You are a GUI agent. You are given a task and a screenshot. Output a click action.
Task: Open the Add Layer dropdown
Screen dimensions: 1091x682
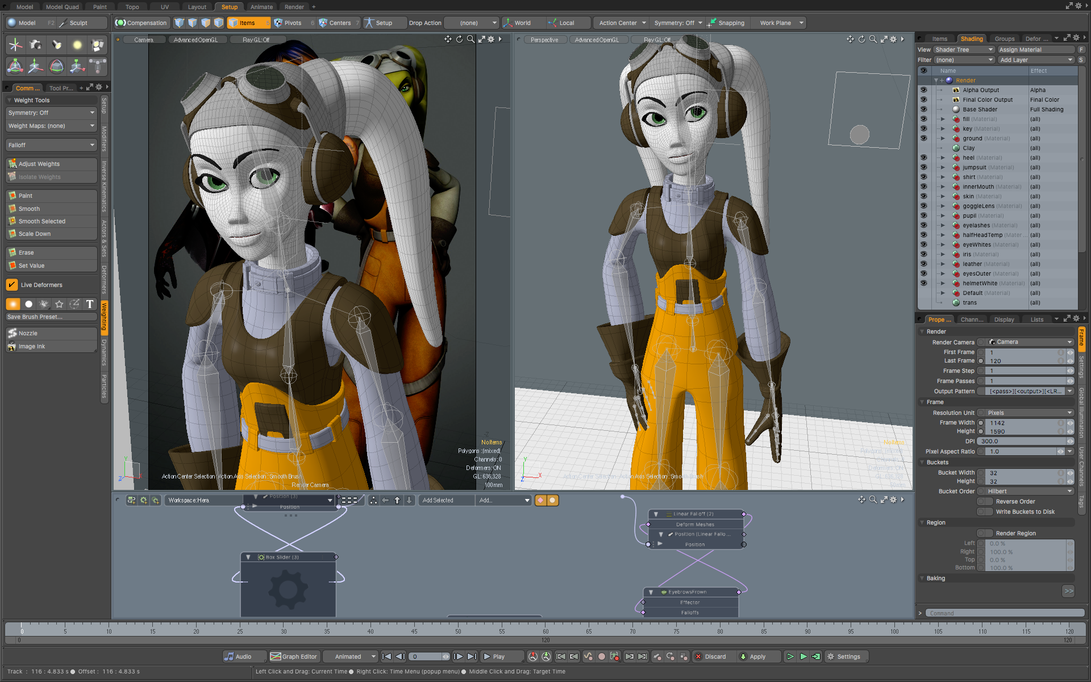point(1036,60)
